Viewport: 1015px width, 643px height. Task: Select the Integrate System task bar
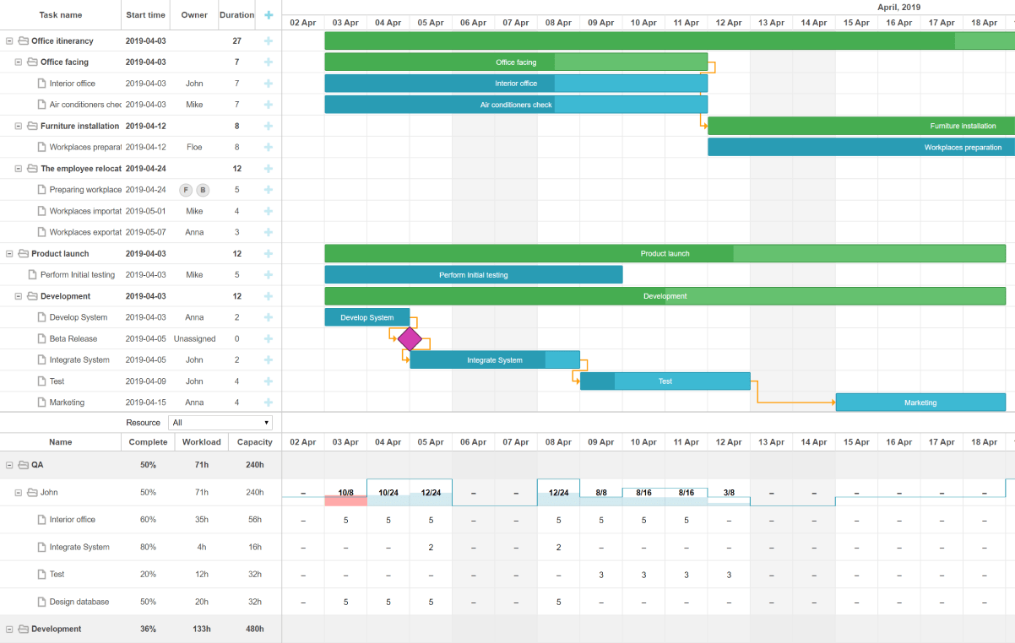[495, 360]
